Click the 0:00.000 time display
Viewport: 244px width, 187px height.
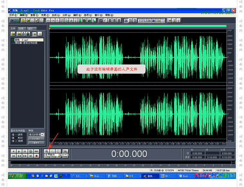coord(129,154)
